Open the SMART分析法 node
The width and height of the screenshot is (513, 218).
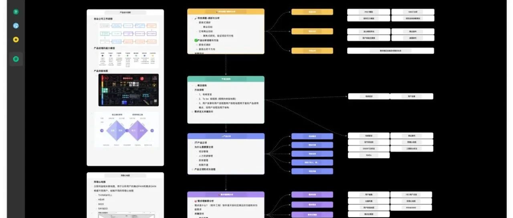pos(368,149)
